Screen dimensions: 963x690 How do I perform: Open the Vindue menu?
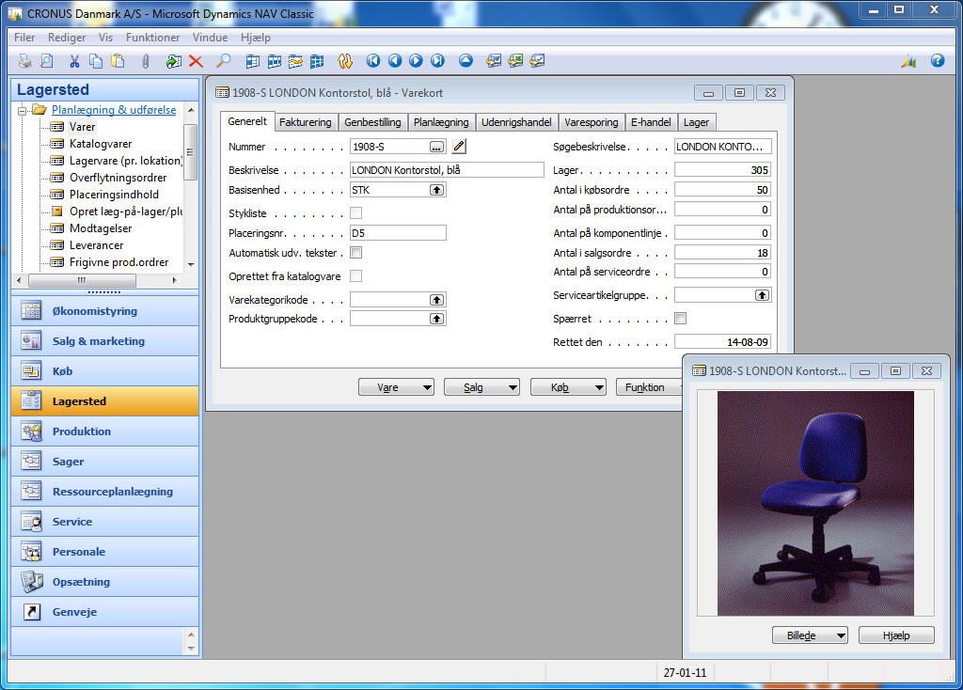coord(210,38)
